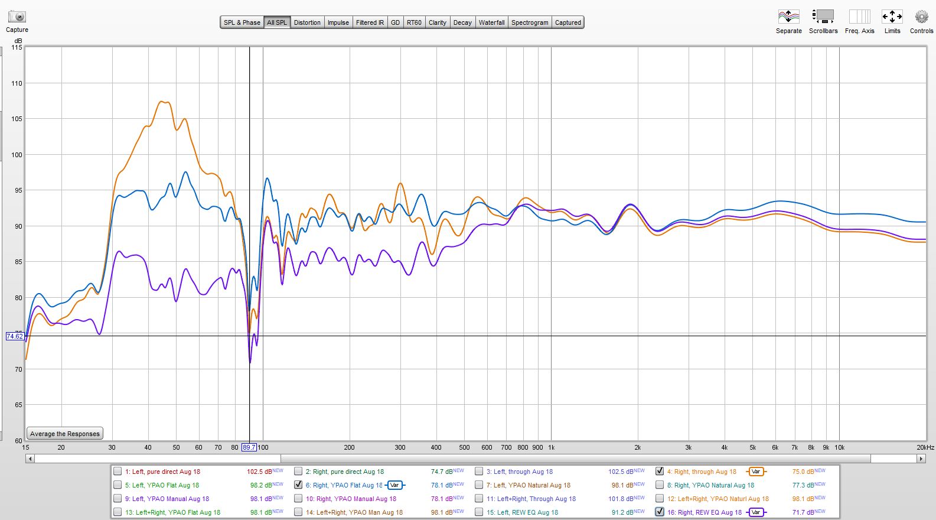
Task: Click the Separate traces icon
Action: pos(788,17)
